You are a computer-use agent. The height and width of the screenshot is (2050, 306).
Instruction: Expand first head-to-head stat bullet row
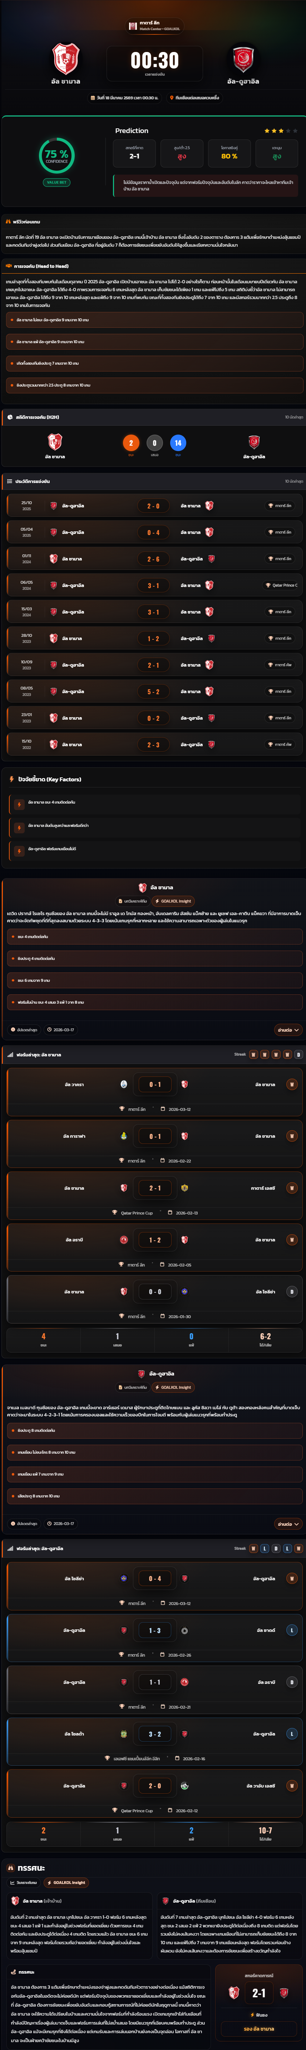click(153, 320)
